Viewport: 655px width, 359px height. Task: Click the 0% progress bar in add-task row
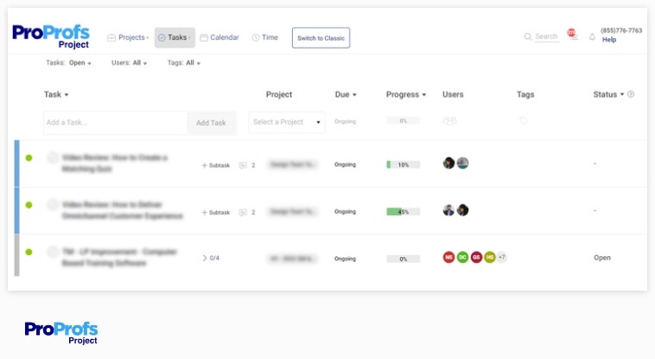pos(403,121)
